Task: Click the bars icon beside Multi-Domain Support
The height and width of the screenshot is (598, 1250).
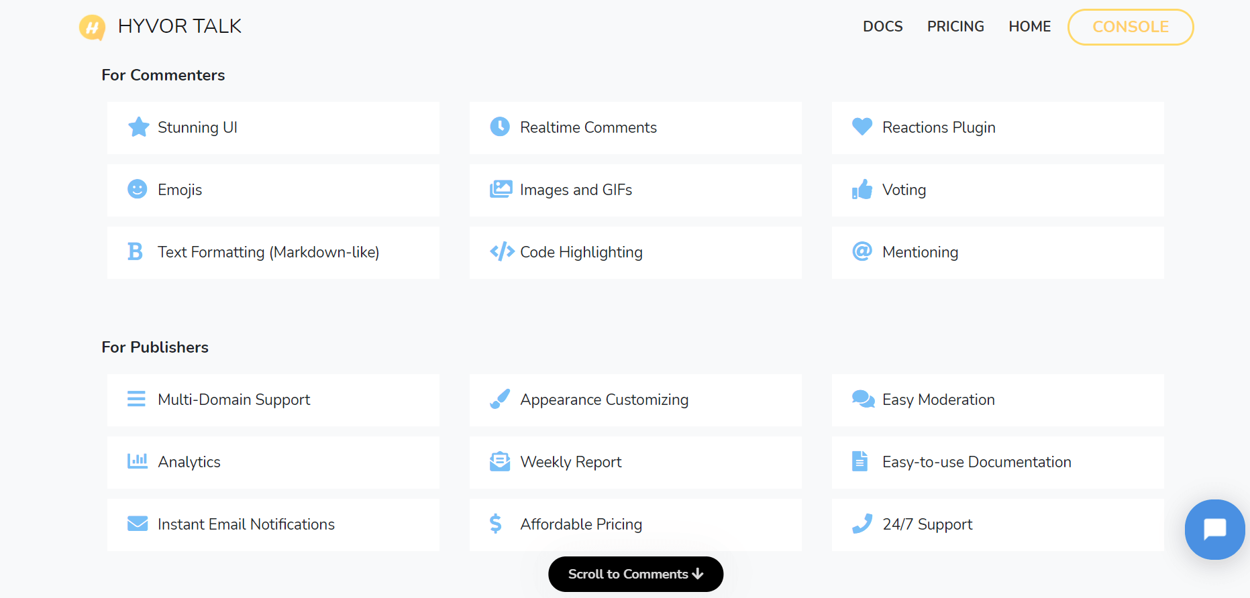Action: click(x=136, y=399)
